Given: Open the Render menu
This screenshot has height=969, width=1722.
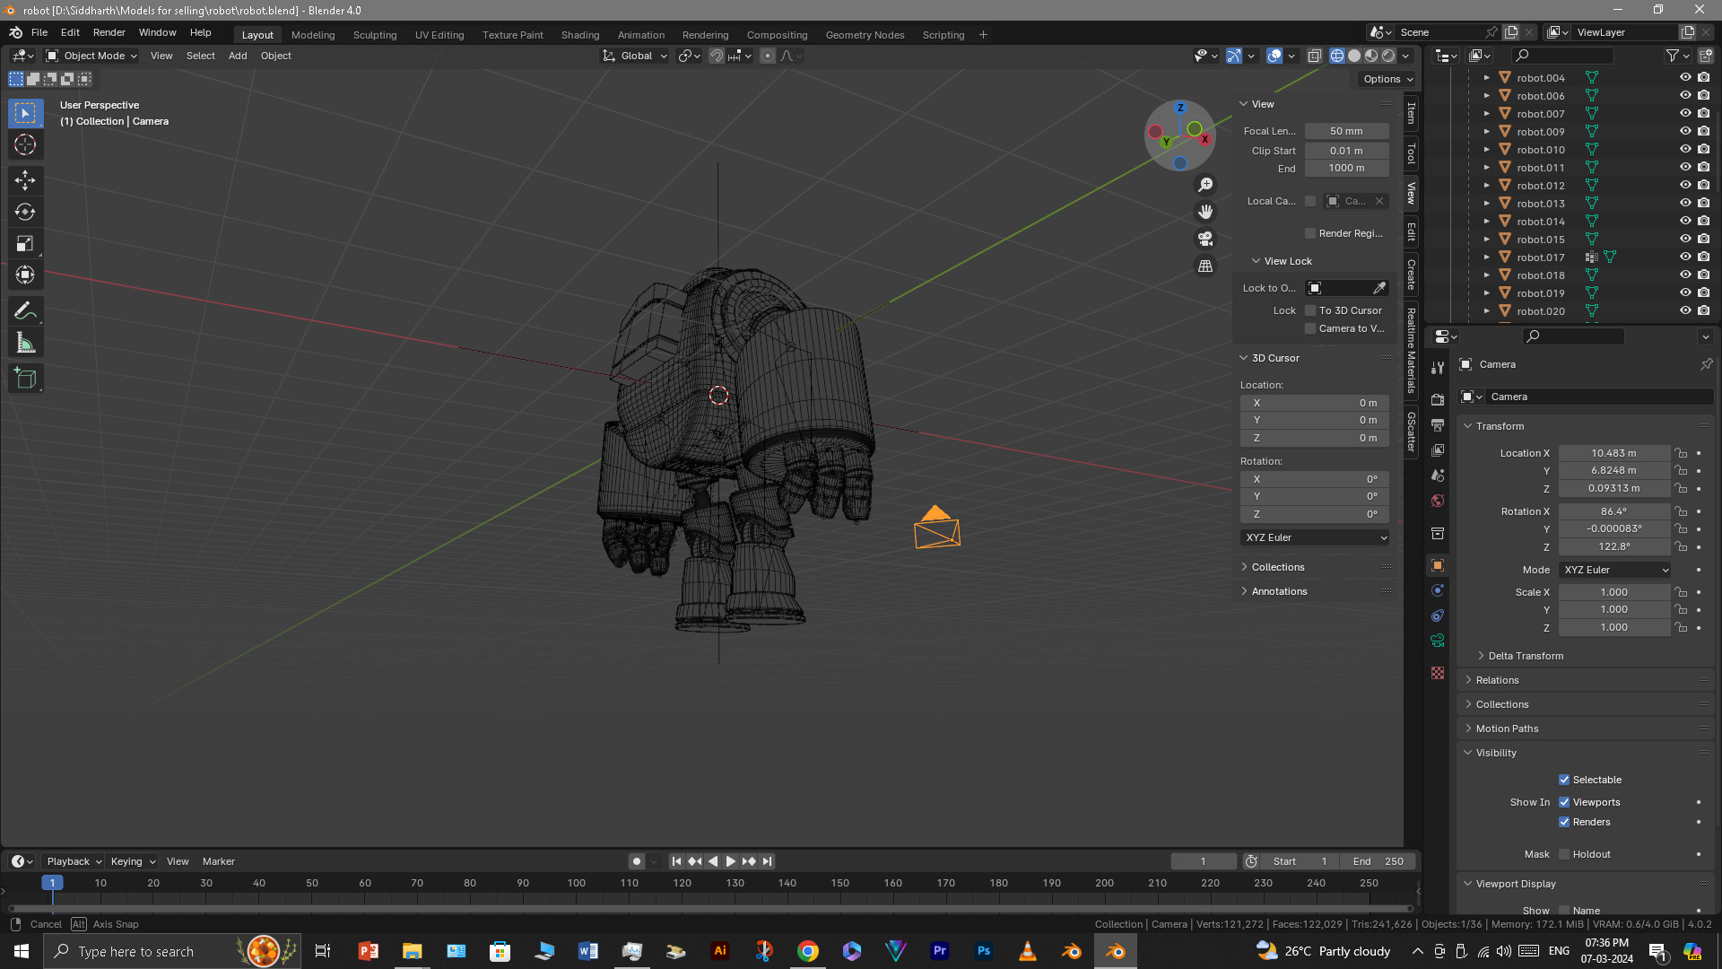Looking at the screenshot, I should [109, 32].
